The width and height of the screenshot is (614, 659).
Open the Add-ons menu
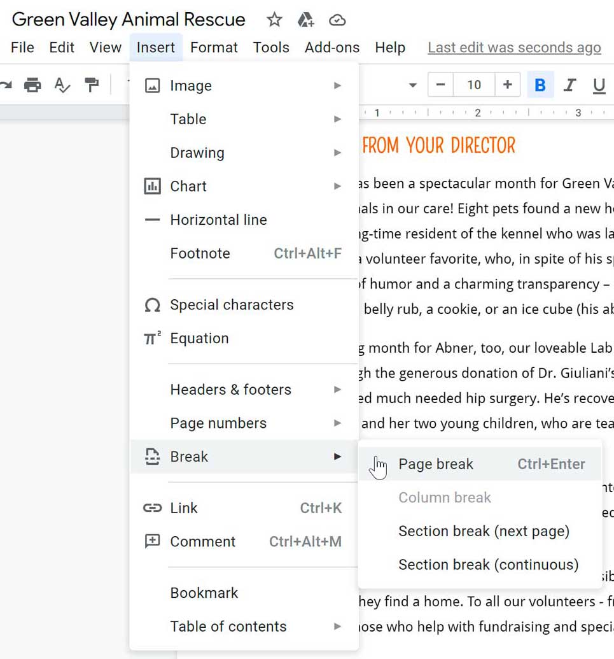(331, 48)
